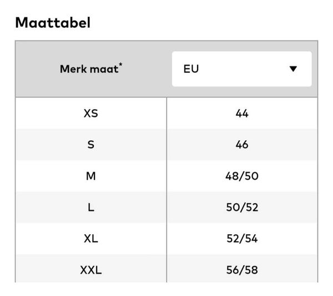Viewport: 333px width, 296px height.
Task: Click the Maattabel heading
Action: (53, 23)
